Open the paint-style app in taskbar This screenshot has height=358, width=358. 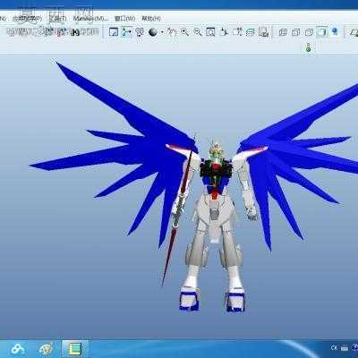point(46,349)
